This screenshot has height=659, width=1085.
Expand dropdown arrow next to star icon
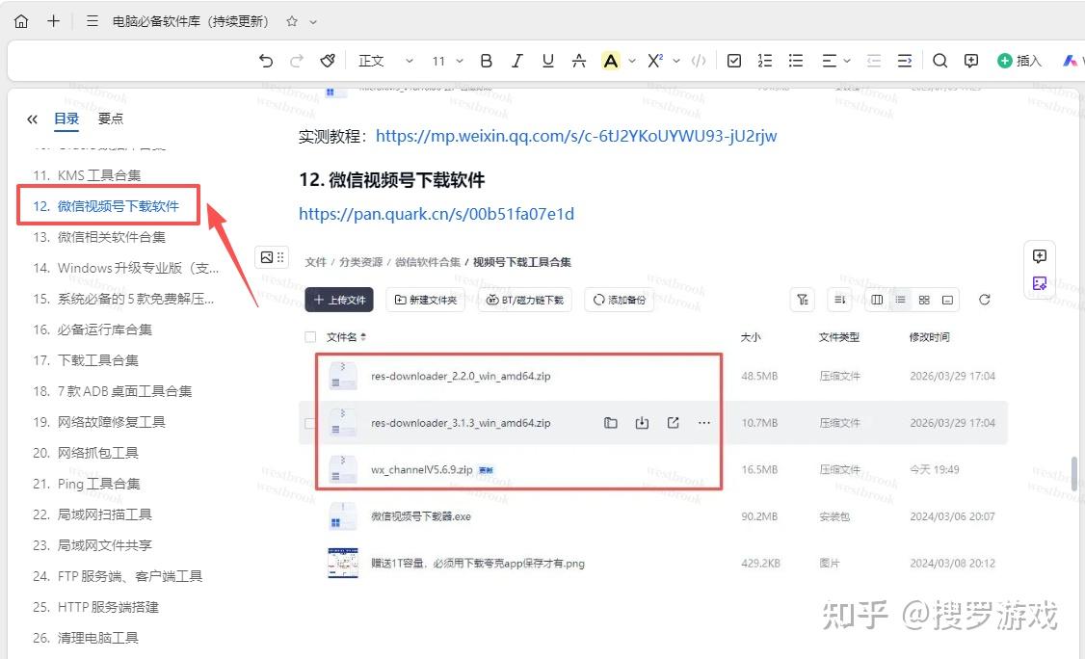coord(313,22)
